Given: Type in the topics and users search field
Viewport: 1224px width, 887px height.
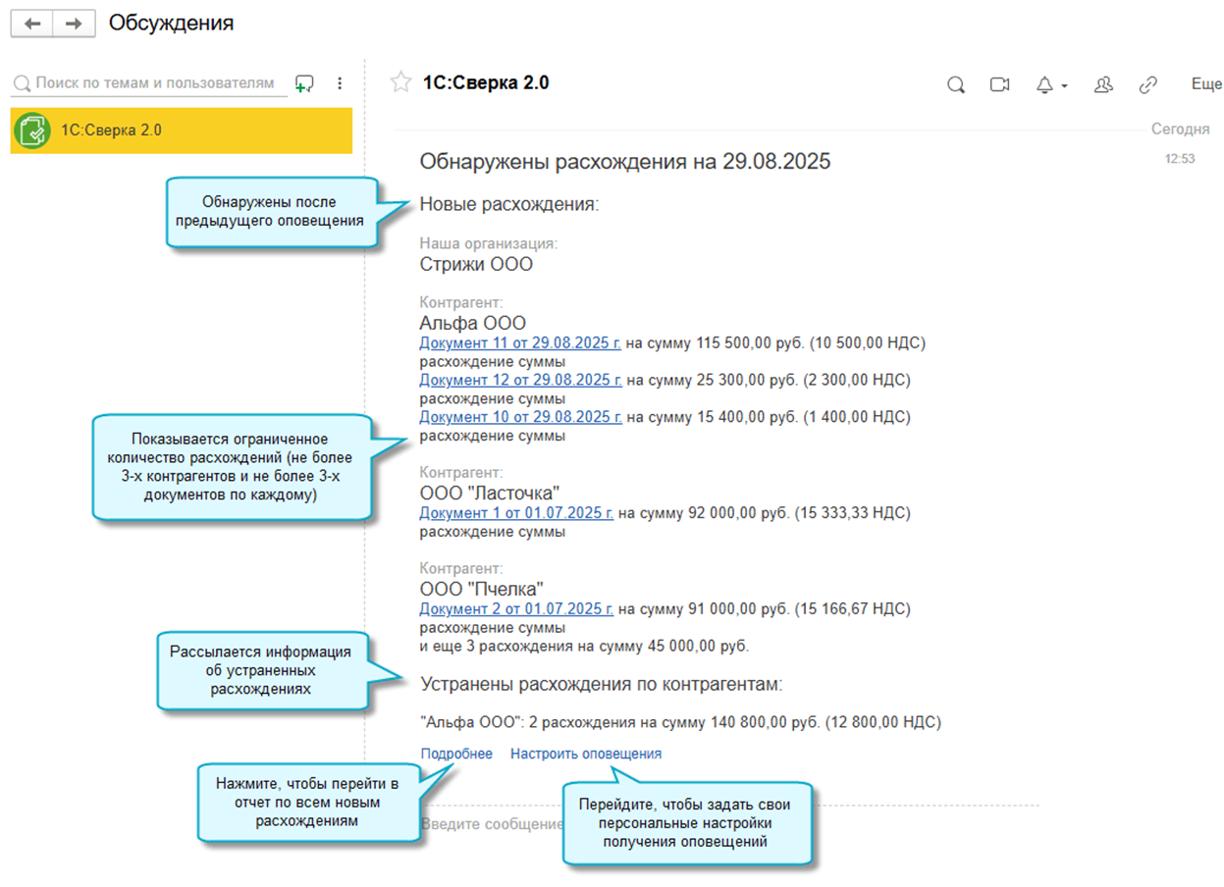Looking at the screenshot, I should tap(152, 83).
